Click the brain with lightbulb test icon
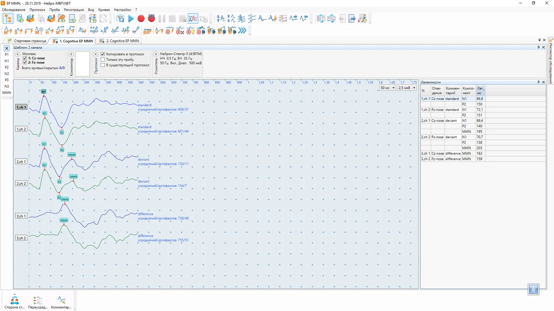This screenshot has height=311, width=554. [x=190, y=31]
